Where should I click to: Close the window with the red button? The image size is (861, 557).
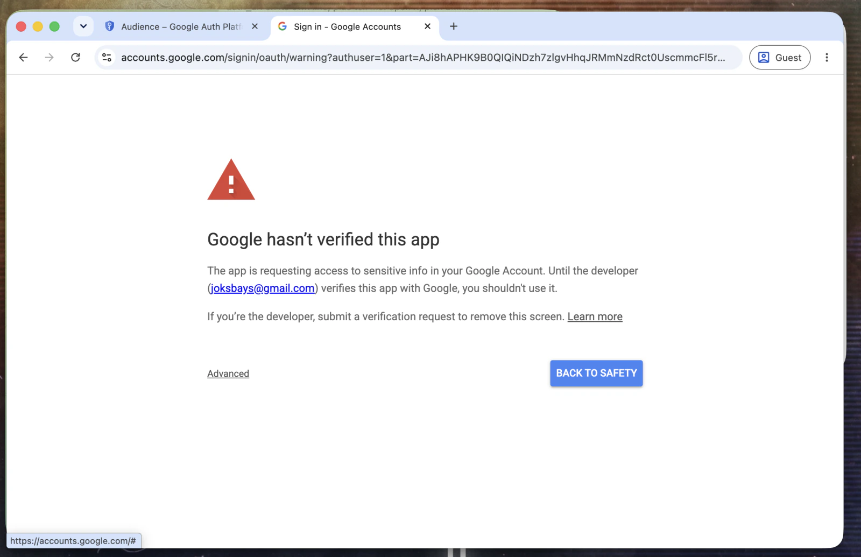click(x=21, y=26)
